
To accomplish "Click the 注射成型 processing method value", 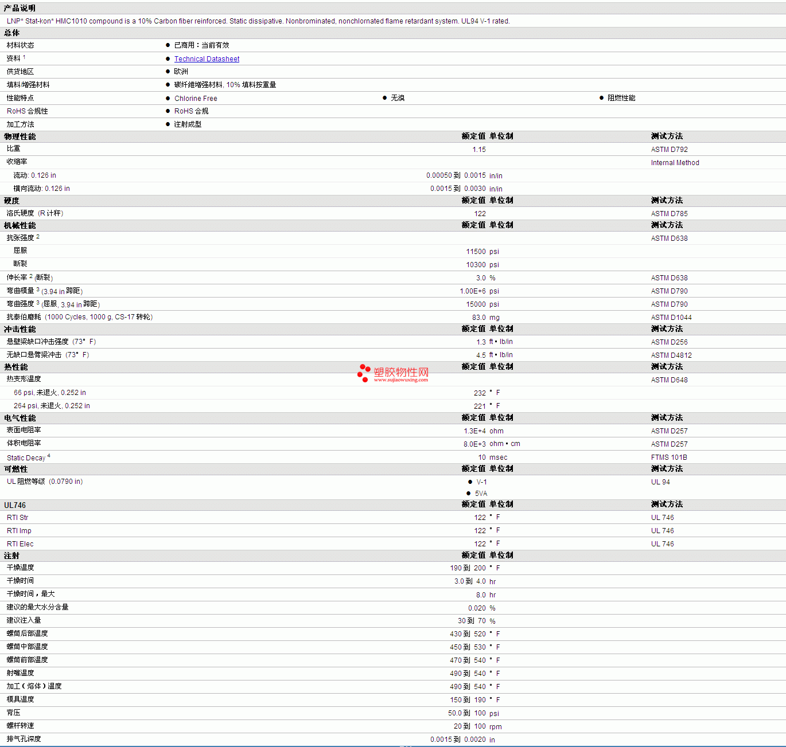I will click(x=188, y=124).
